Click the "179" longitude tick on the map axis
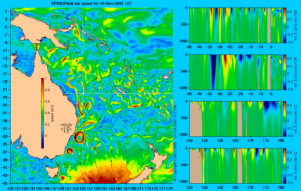Viewport: 301px width, 191px height. (169, 188)
